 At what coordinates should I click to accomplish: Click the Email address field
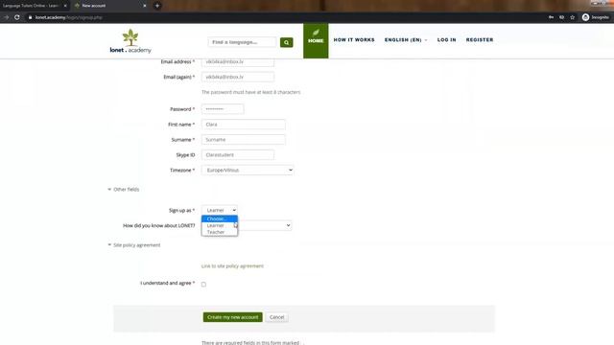pos(238,61)
